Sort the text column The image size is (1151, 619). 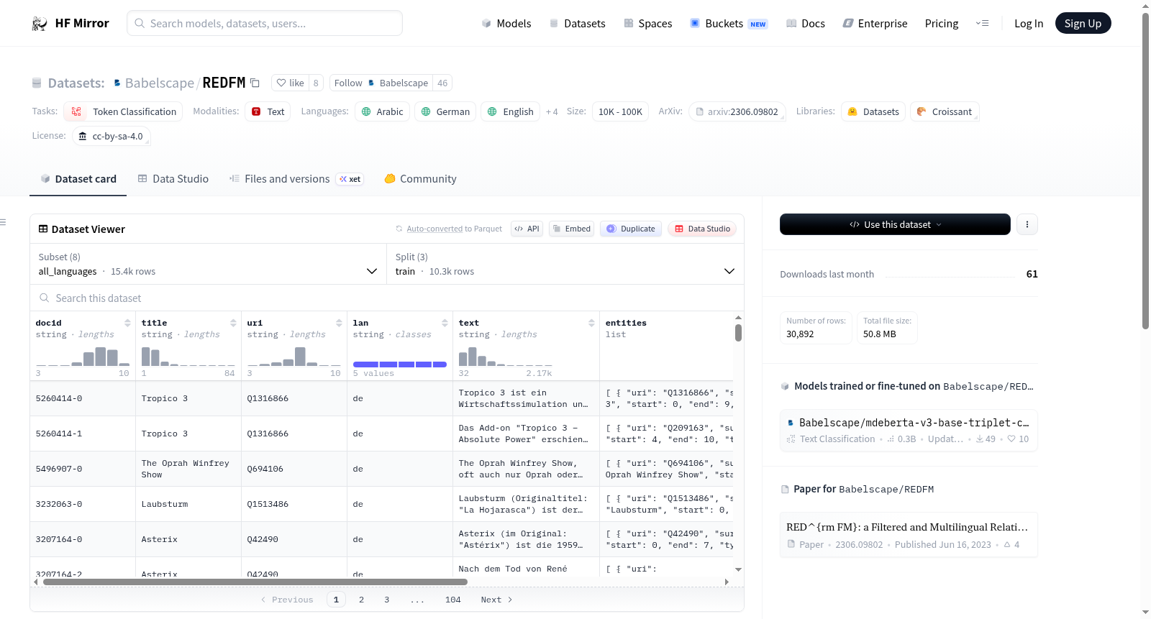pos(591,323)
